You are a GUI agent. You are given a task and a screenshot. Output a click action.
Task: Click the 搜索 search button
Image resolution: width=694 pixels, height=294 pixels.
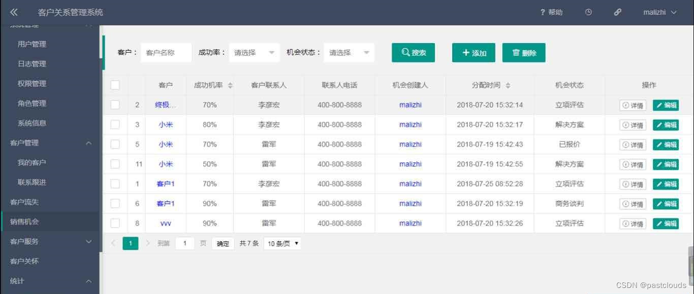(x=413, y=53)
